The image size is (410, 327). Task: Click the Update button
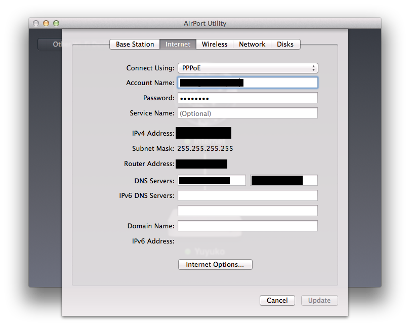click(x=319, y=300)
